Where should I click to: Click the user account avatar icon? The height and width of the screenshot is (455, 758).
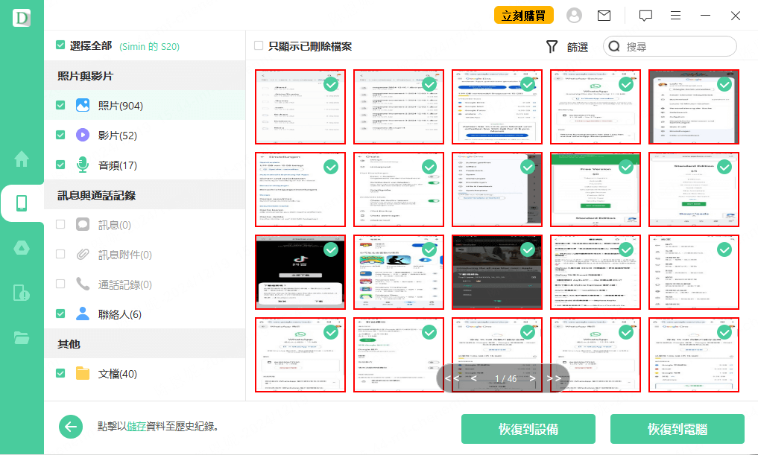(574, 16)
